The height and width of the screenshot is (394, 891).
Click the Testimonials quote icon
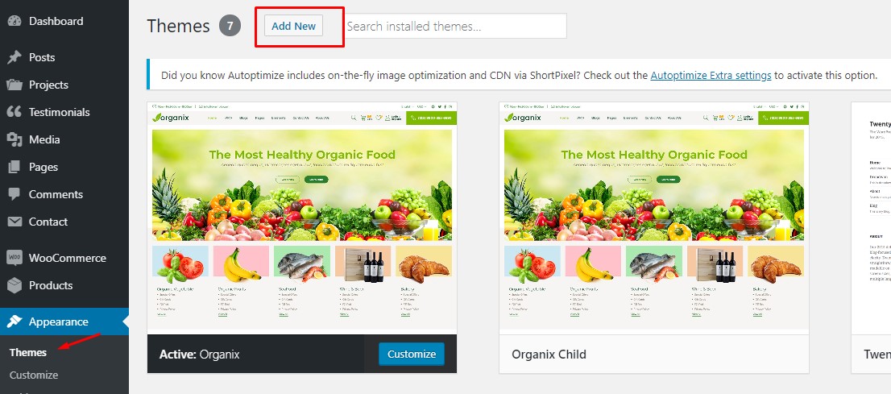(15, 112)
